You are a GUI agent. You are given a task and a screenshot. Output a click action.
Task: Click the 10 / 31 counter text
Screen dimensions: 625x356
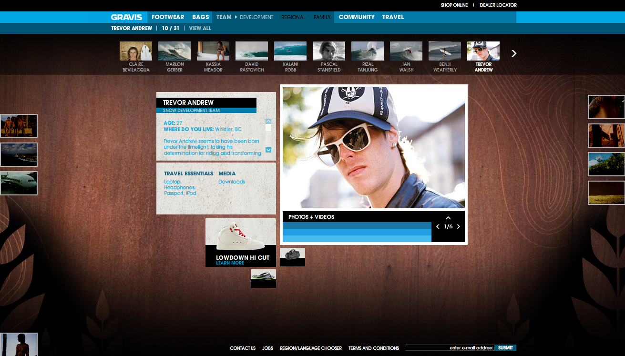click(x=171, y=28)
